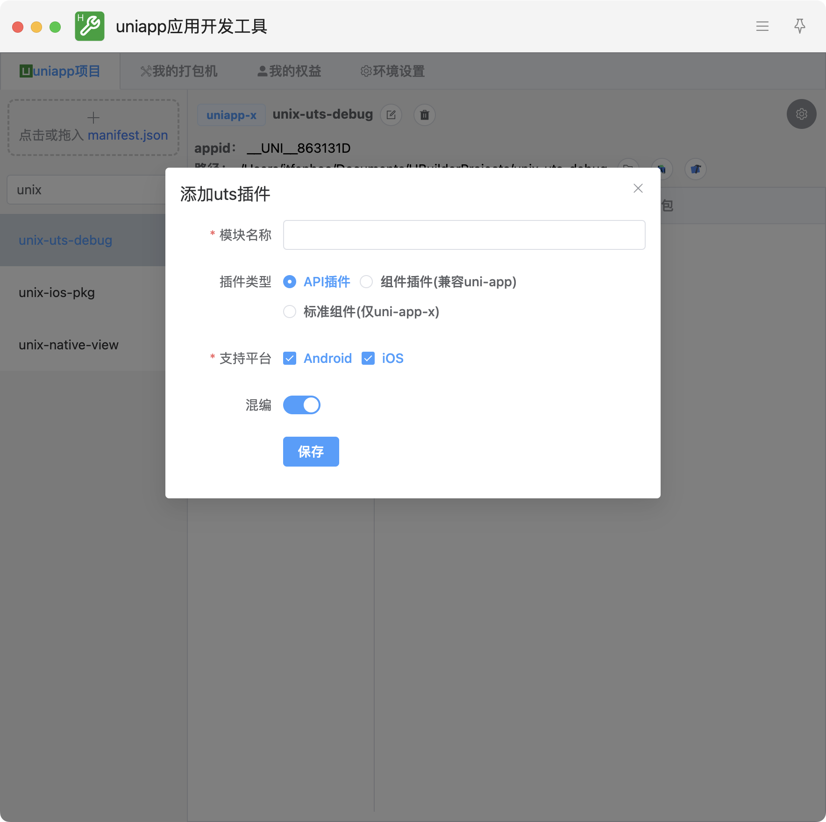The height and width of the screenshot is (822, 826).
Task: Click the uniapp-x project tag
Action: 231,115
